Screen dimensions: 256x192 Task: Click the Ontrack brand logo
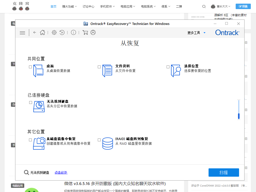click(x=227, y=32)
